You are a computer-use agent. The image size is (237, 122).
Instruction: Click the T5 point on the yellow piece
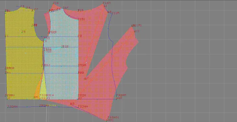(x=24, y=32)
